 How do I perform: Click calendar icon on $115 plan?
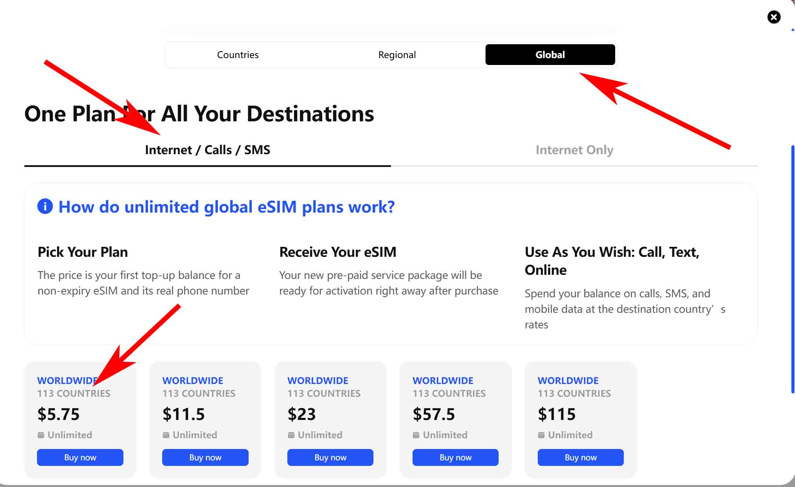(x=541, y=435)
